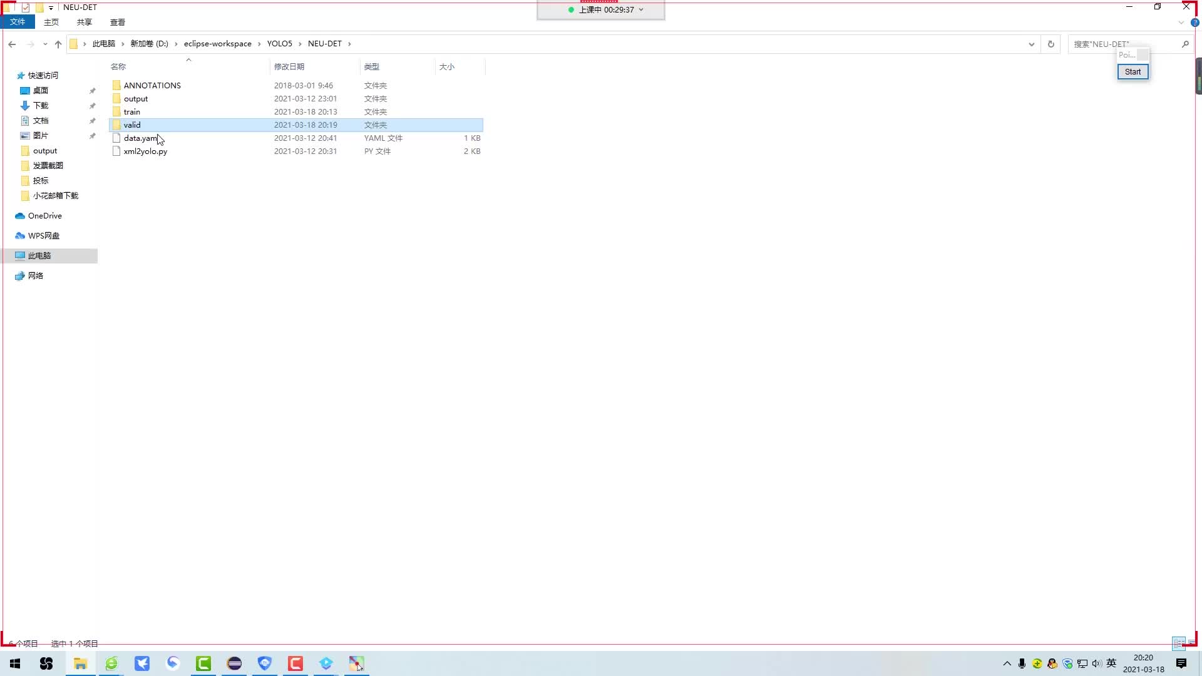Screen dimensions: 1202x676
Task: Click properties checkmark in quick access toolbar
Action: [26, 8]
